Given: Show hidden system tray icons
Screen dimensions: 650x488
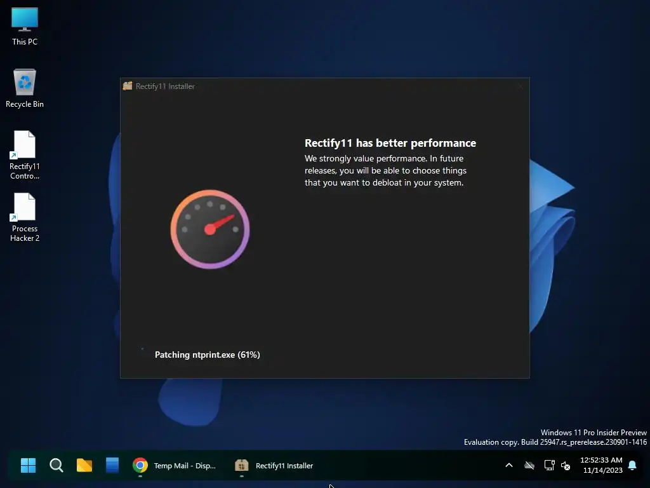Looking at the screenshot, I should click(509, 465).
